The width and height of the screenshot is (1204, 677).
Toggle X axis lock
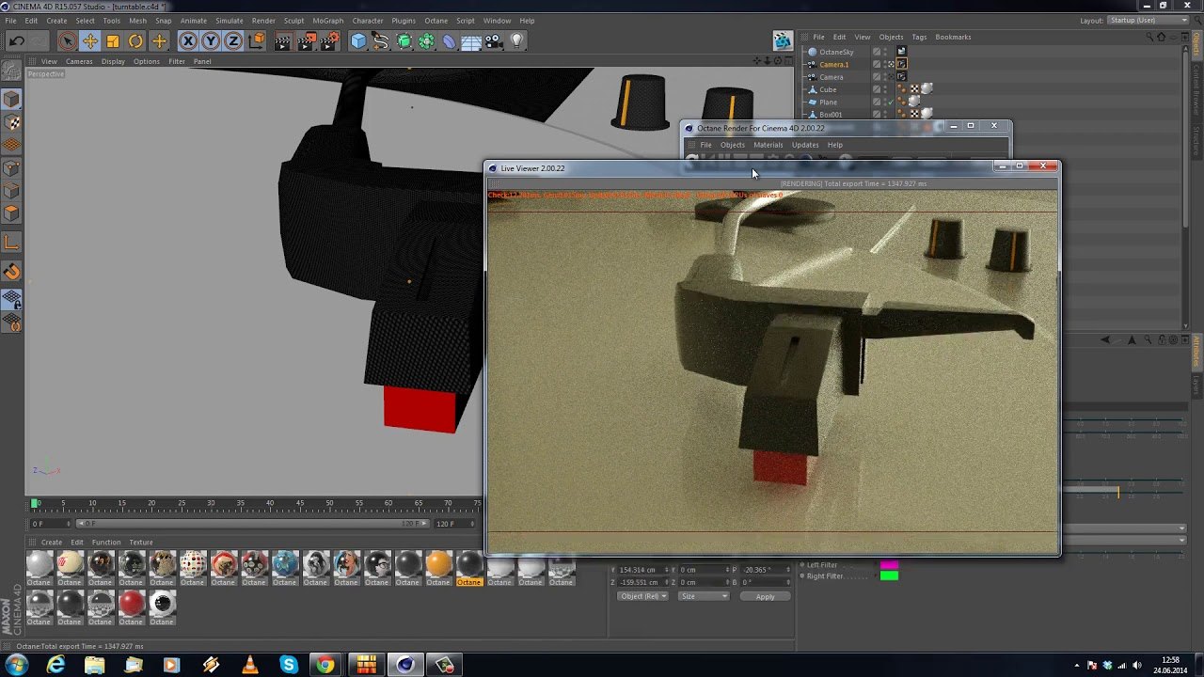click(188, 40)
